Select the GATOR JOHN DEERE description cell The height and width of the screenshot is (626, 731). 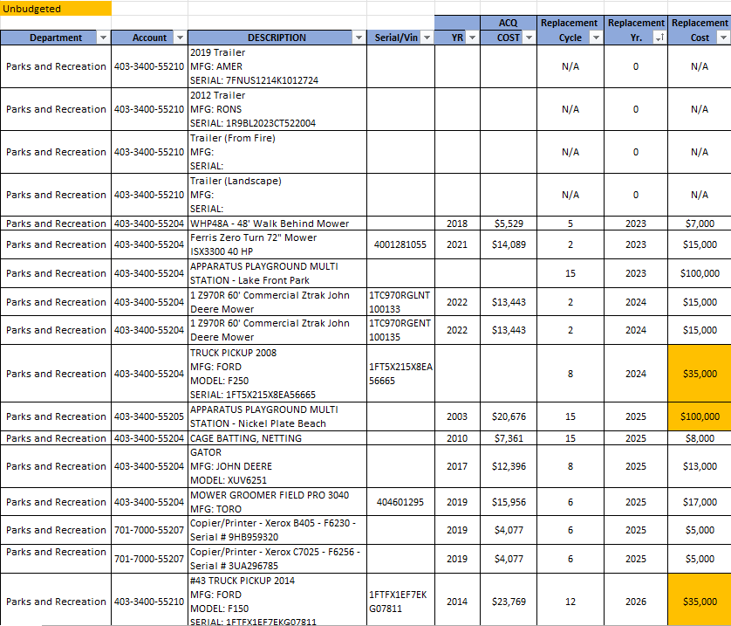pyautogui.click(x=277, y=466)
